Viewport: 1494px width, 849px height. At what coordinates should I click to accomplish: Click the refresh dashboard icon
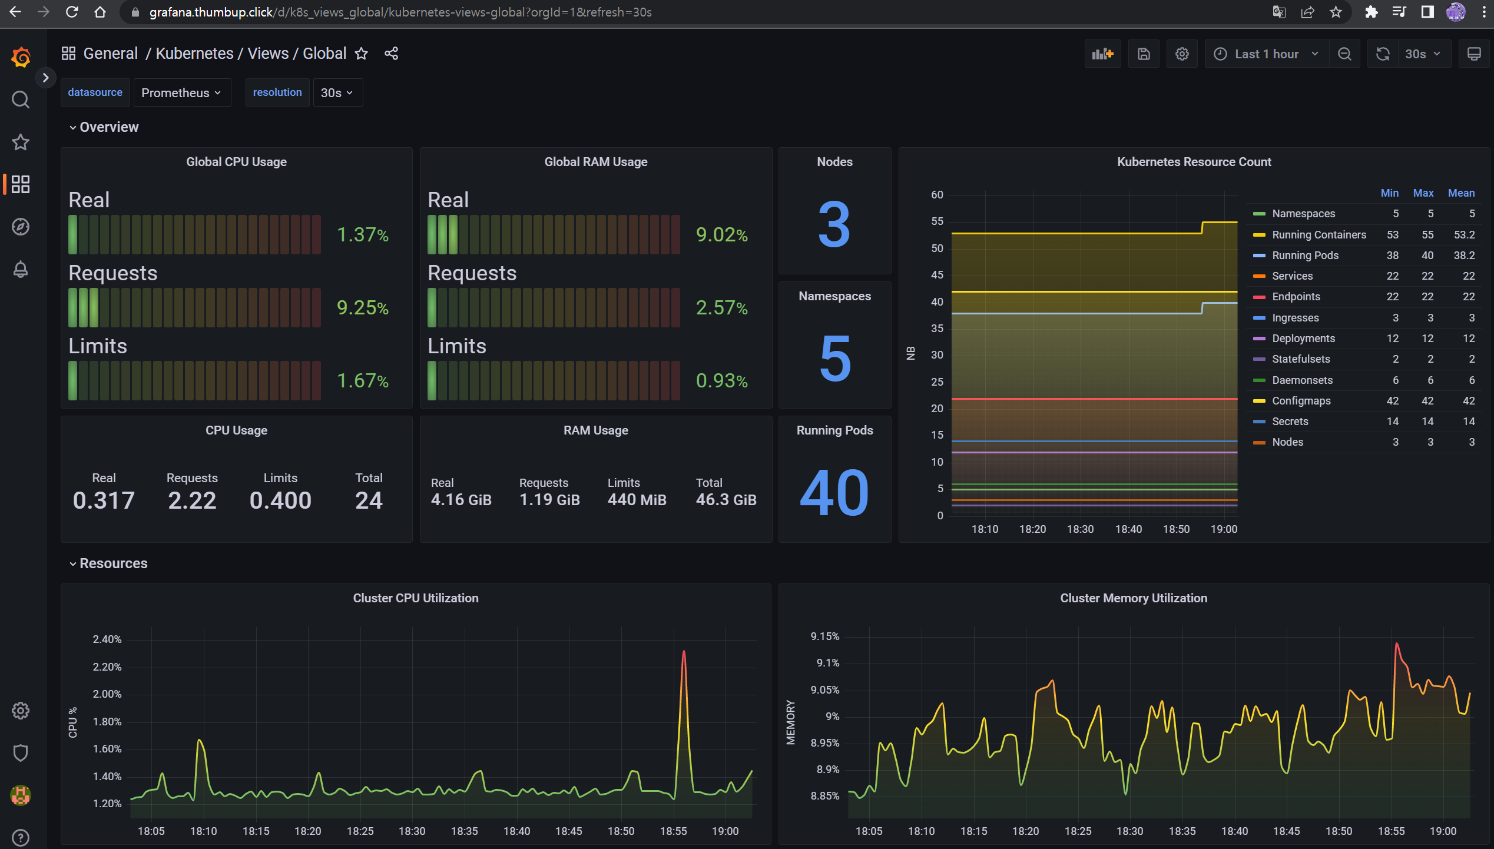tap(1383, 54)
